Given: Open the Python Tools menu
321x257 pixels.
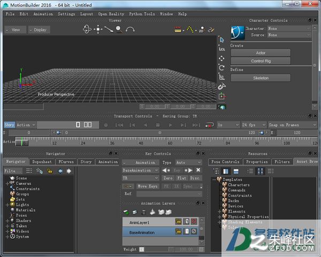Looking at the screenshot, I should pyautogui.click(x=142, y=14).
